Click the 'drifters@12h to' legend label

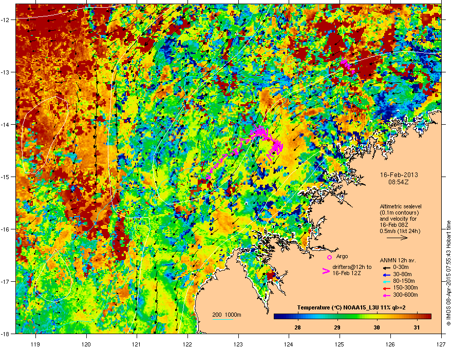tap(352, 267)
